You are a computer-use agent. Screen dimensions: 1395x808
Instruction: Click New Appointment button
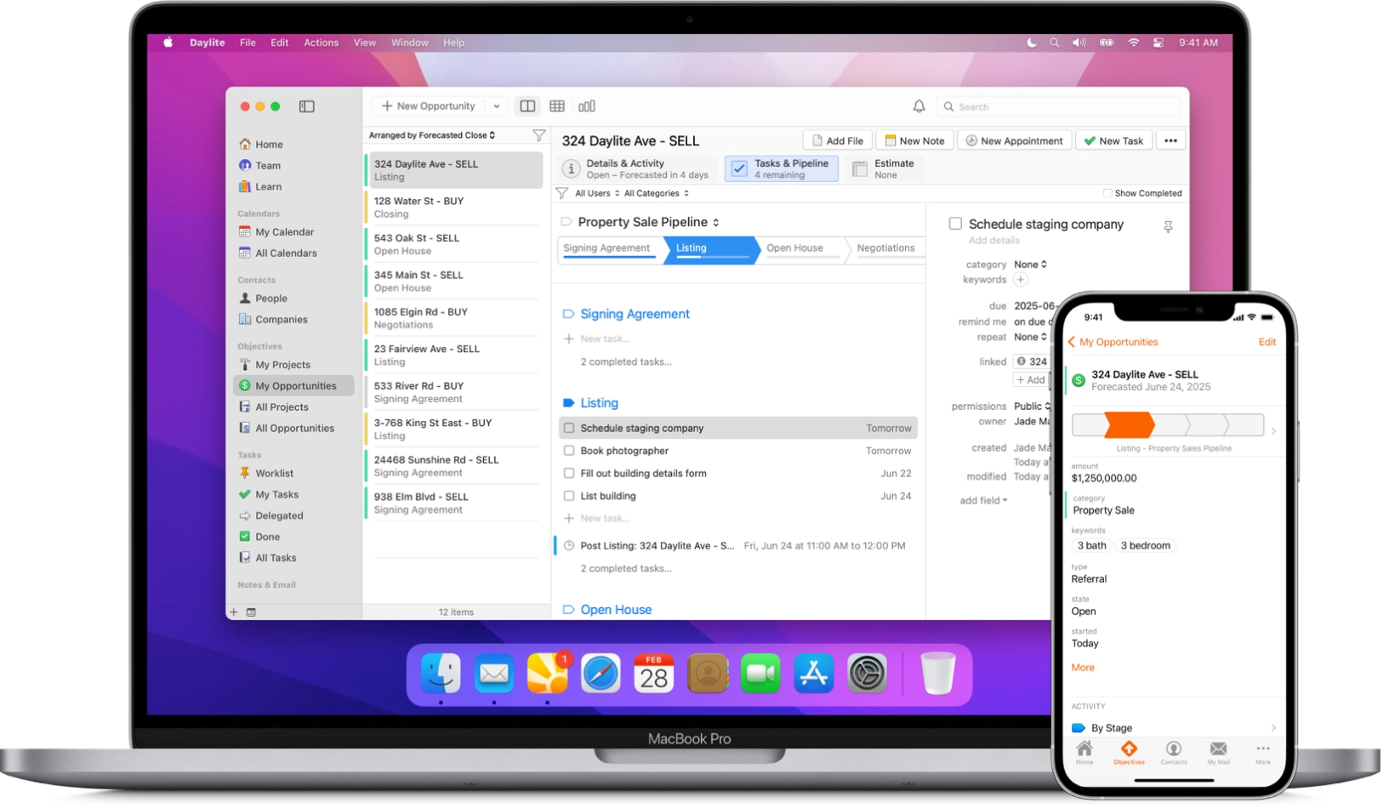coord(1014,140)
